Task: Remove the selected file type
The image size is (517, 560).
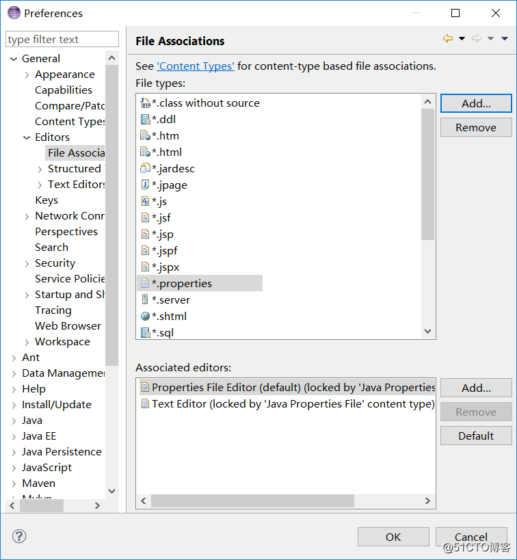Action: pyautogui.click(x=476, y=127)
